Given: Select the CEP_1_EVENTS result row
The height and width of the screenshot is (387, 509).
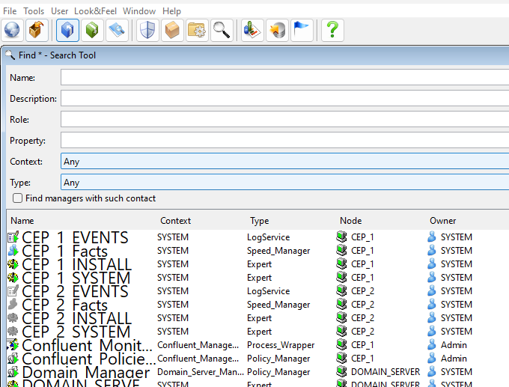Looking at the screenshot, I should tap(257, 237).
